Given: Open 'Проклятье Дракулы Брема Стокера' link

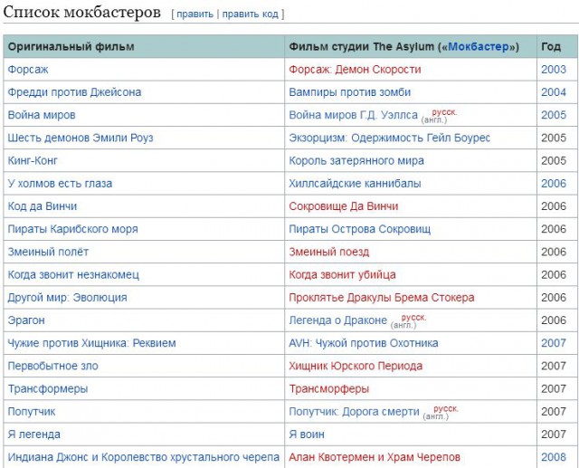Looking at the screenshot, I should click(x=381, y=298).
